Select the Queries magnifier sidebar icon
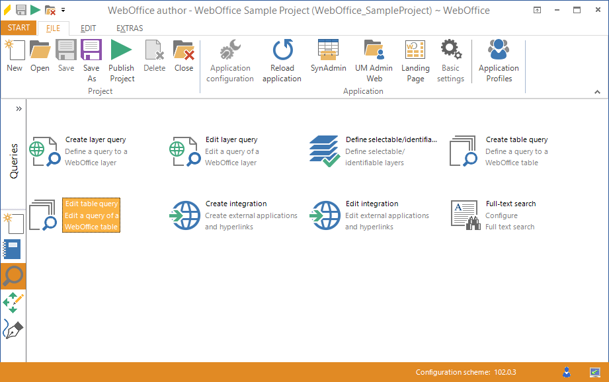This screenshot has width=609, height=382. pyautogui.click(x=13, y=276)
